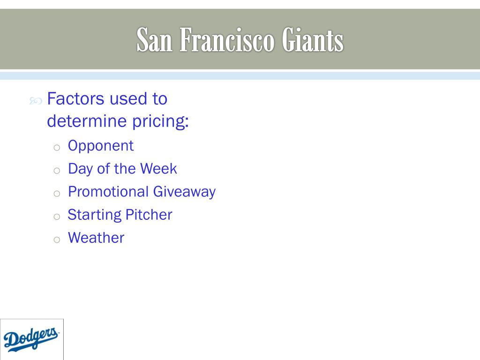Select the Day of the Week text
The image size is (480, 360).
122,169
